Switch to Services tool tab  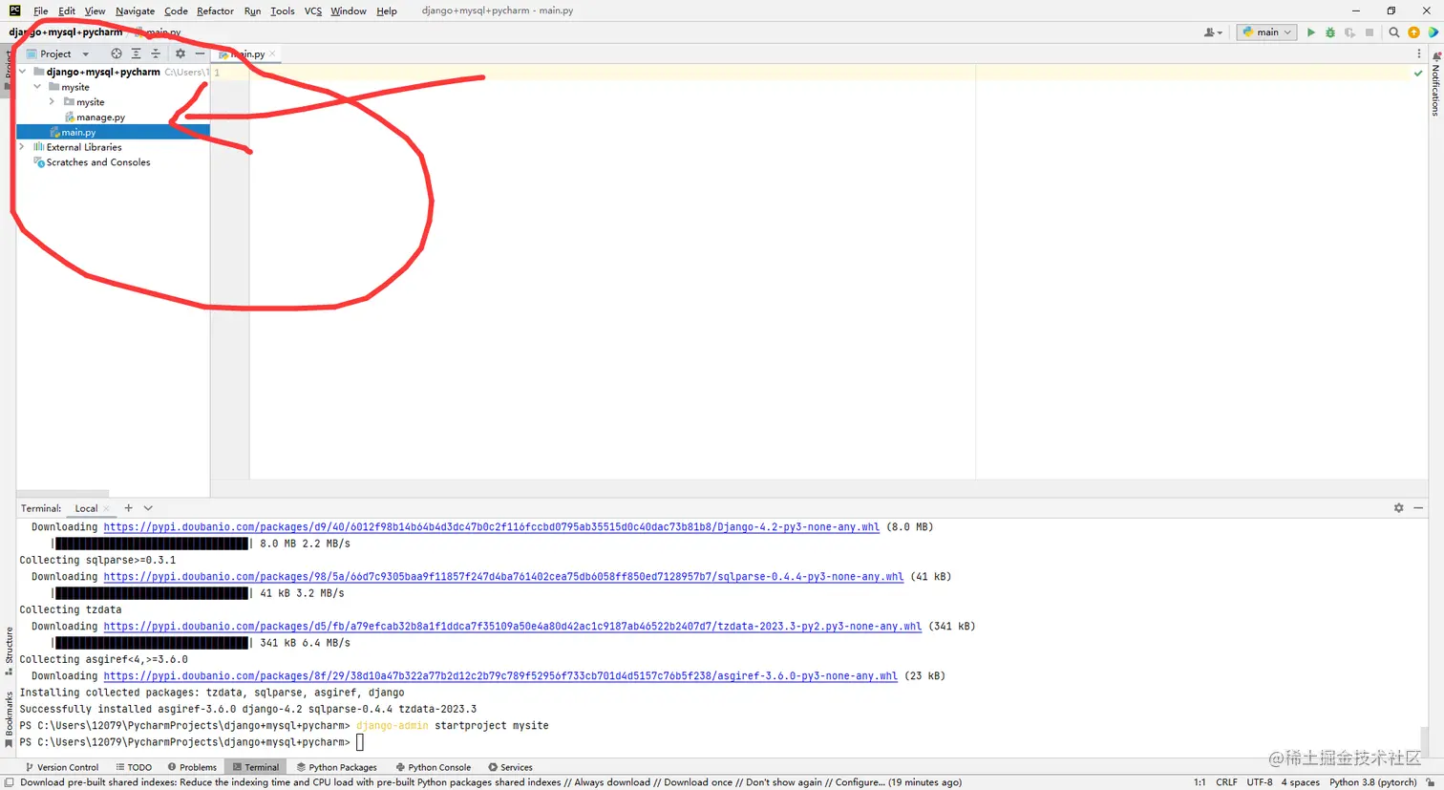point(510,767)
